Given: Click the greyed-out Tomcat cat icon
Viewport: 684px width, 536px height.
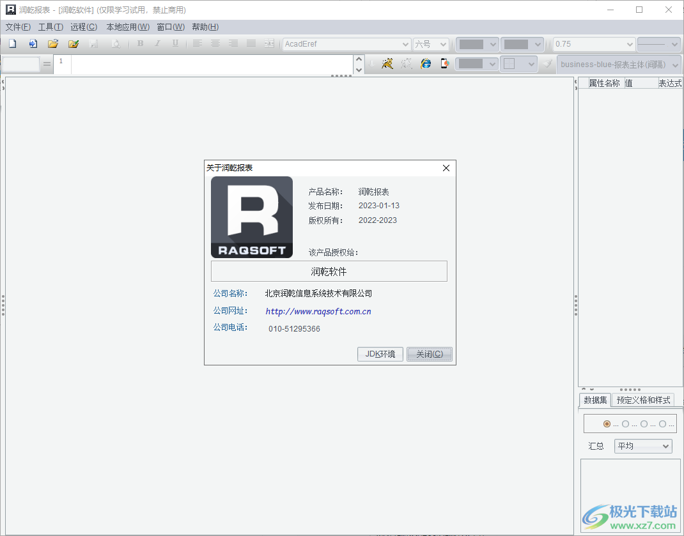Looking at the screenshot, I should point(406,64).
